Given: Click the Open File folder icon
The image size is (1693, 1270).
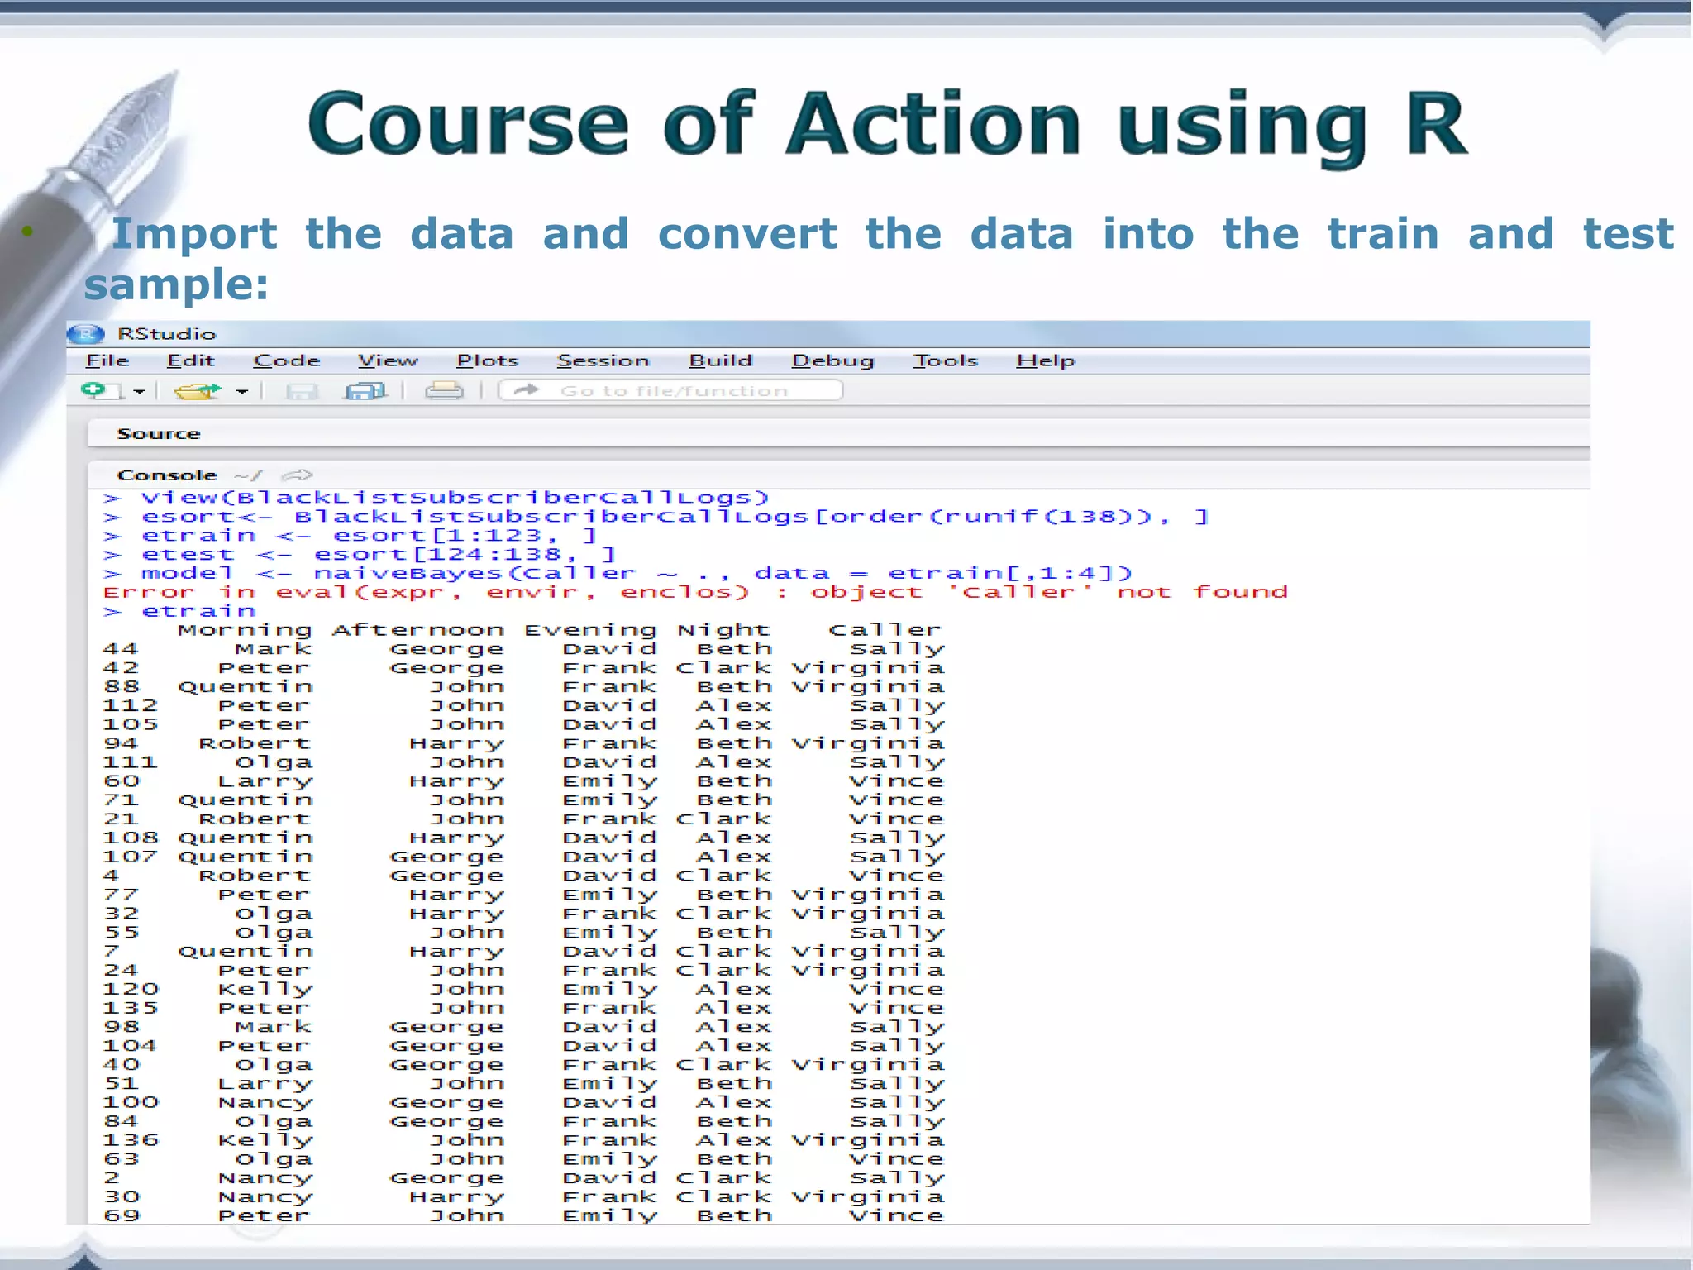Looking at the screenshot, I should [x=197, y=390].
